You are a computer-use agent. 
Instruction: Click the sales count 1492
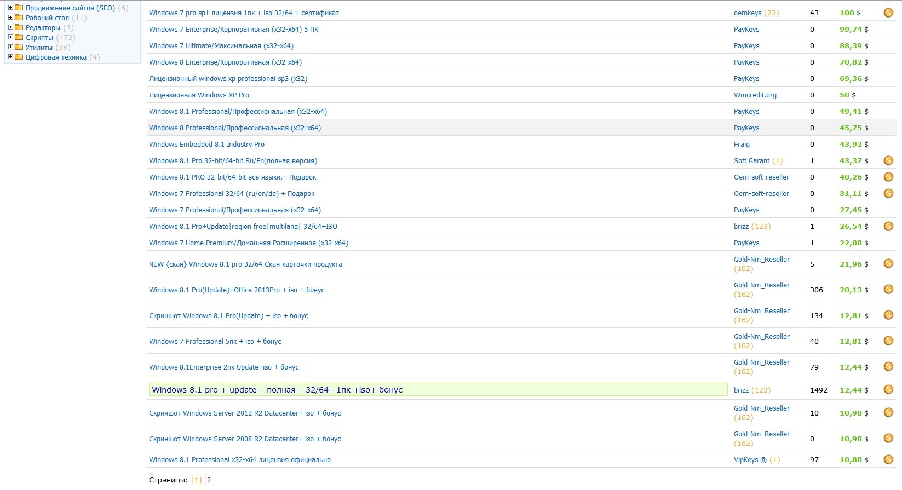pyautogui.click(x=819, y=390)
